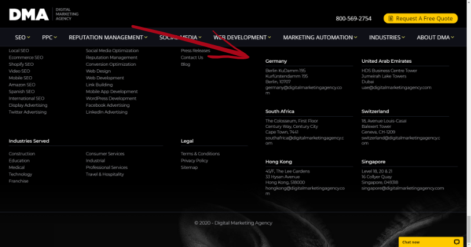Visit WordPress Development page
The width and height of the screenshot is (471, 247).
(x=111, y=99)
